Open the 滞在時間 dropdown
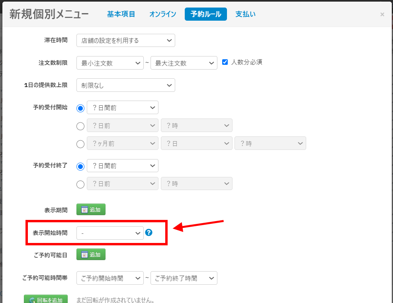Viewport: 393px width, 303px height. (x=125, y=40)
